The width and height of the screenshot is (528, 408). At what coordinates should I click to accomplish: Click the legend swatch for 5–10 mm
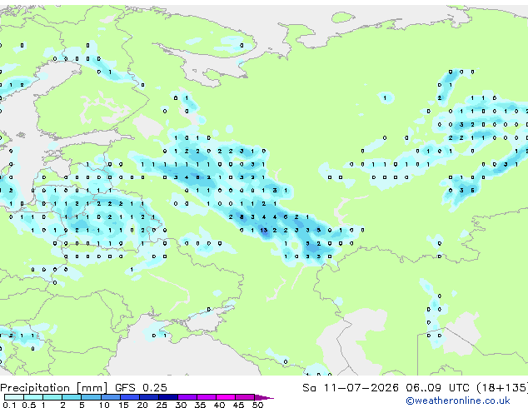coord(91,397)
